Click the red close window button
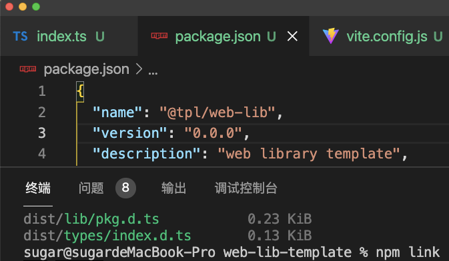This screenshot has height=261, width=449. click(9, 6)
